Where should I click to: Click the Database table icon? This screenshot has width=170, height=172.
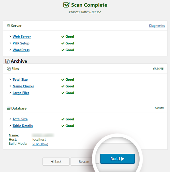point(8,108)
